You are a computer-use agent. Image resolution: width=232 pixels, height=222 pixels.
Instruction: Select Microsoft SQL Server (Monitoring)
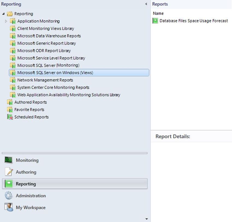coord(48,65)
